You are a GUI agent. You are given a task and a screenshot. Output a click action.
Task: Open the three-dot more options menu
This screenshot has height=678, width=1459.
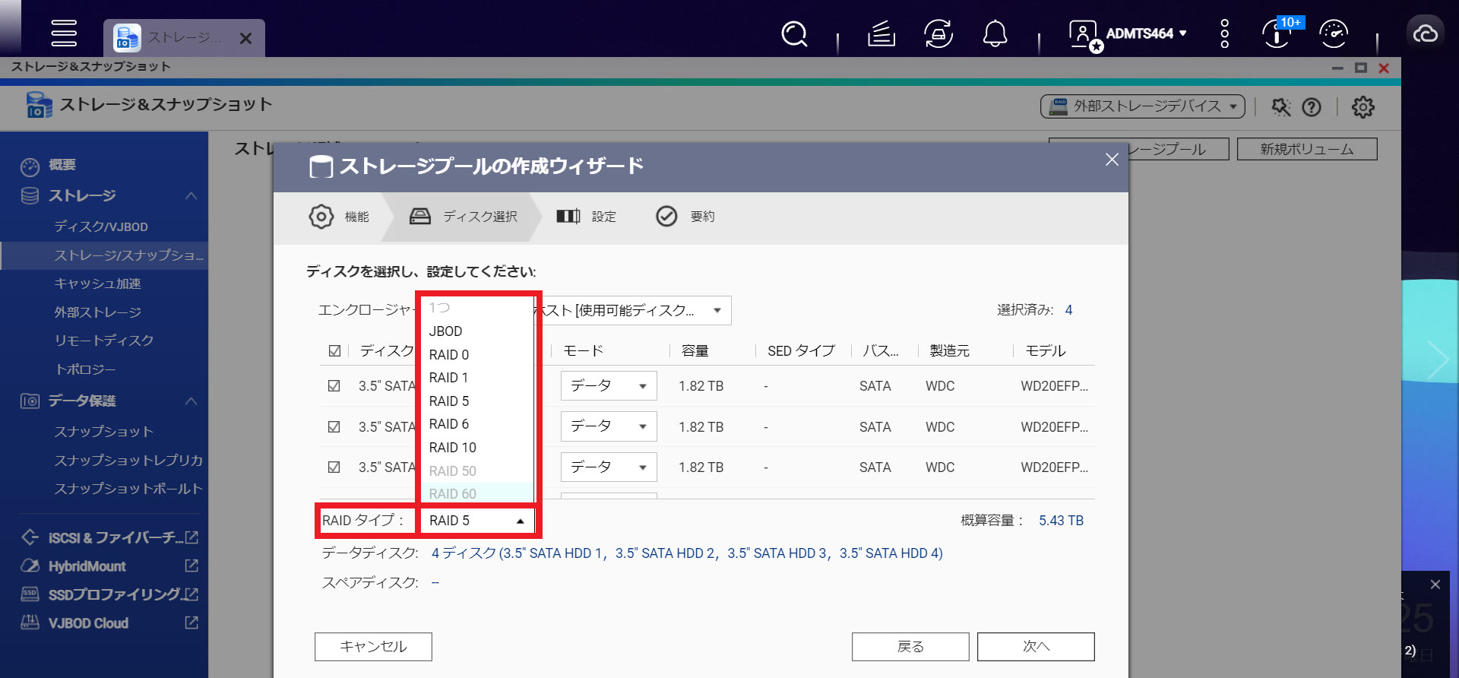1224,33
